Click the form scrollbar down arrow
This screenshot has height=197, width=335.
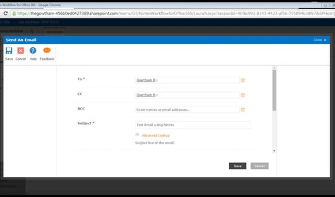(x=274, y=151)
